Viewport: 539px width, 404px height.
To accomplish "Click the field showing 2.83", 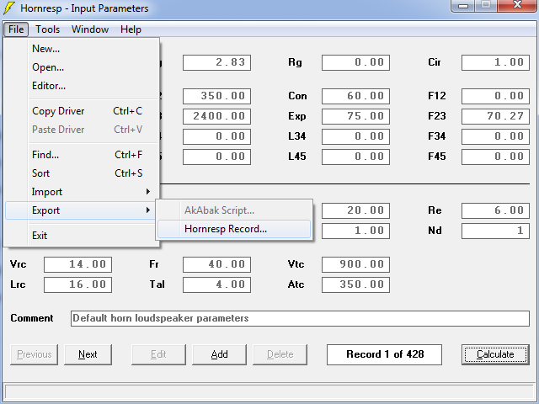I will [216, 62].
